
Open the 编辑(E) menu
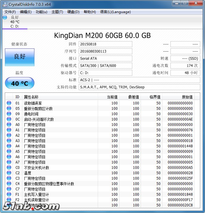click(x=26, y=12)
